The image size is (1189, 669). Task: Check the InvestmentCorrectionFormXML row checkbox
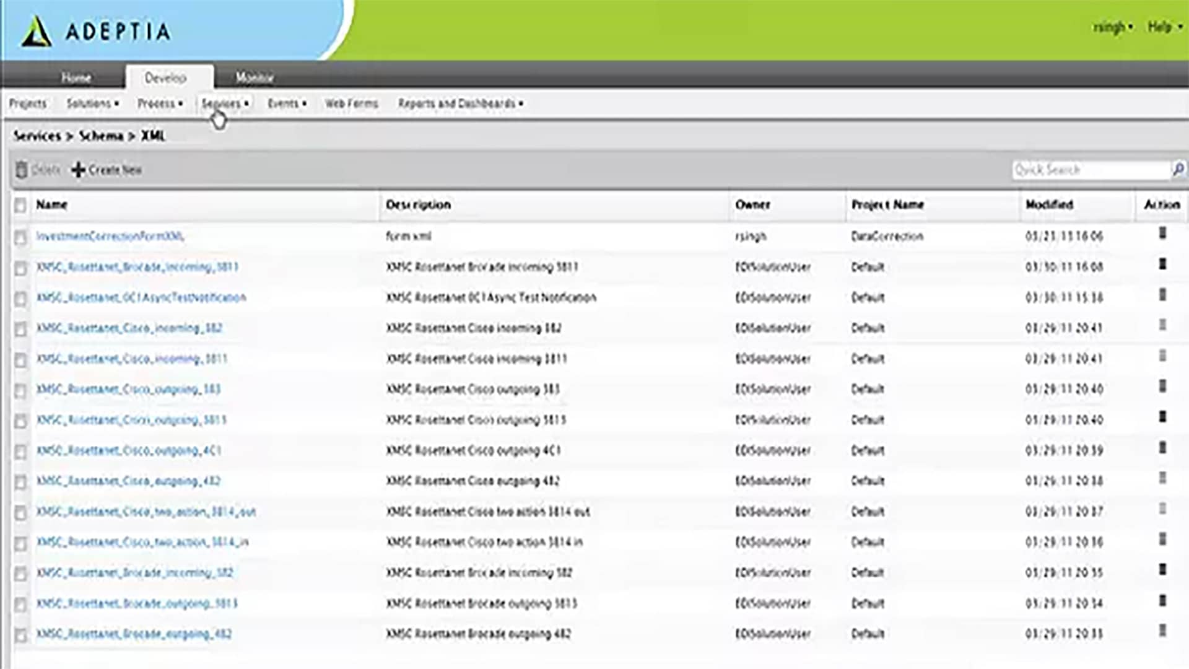coord(20,237)
